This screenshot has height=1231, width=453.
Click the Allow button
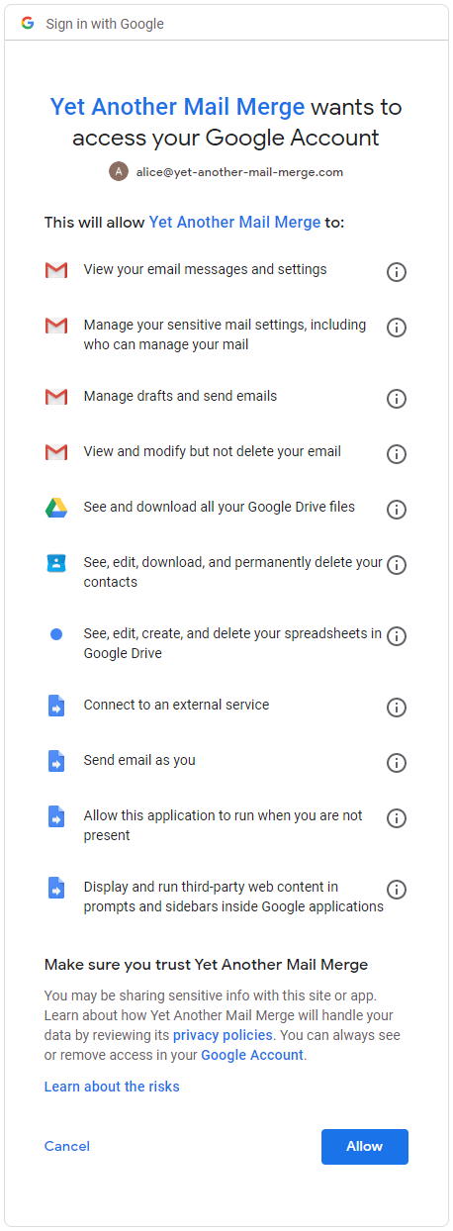point(364,1146)
